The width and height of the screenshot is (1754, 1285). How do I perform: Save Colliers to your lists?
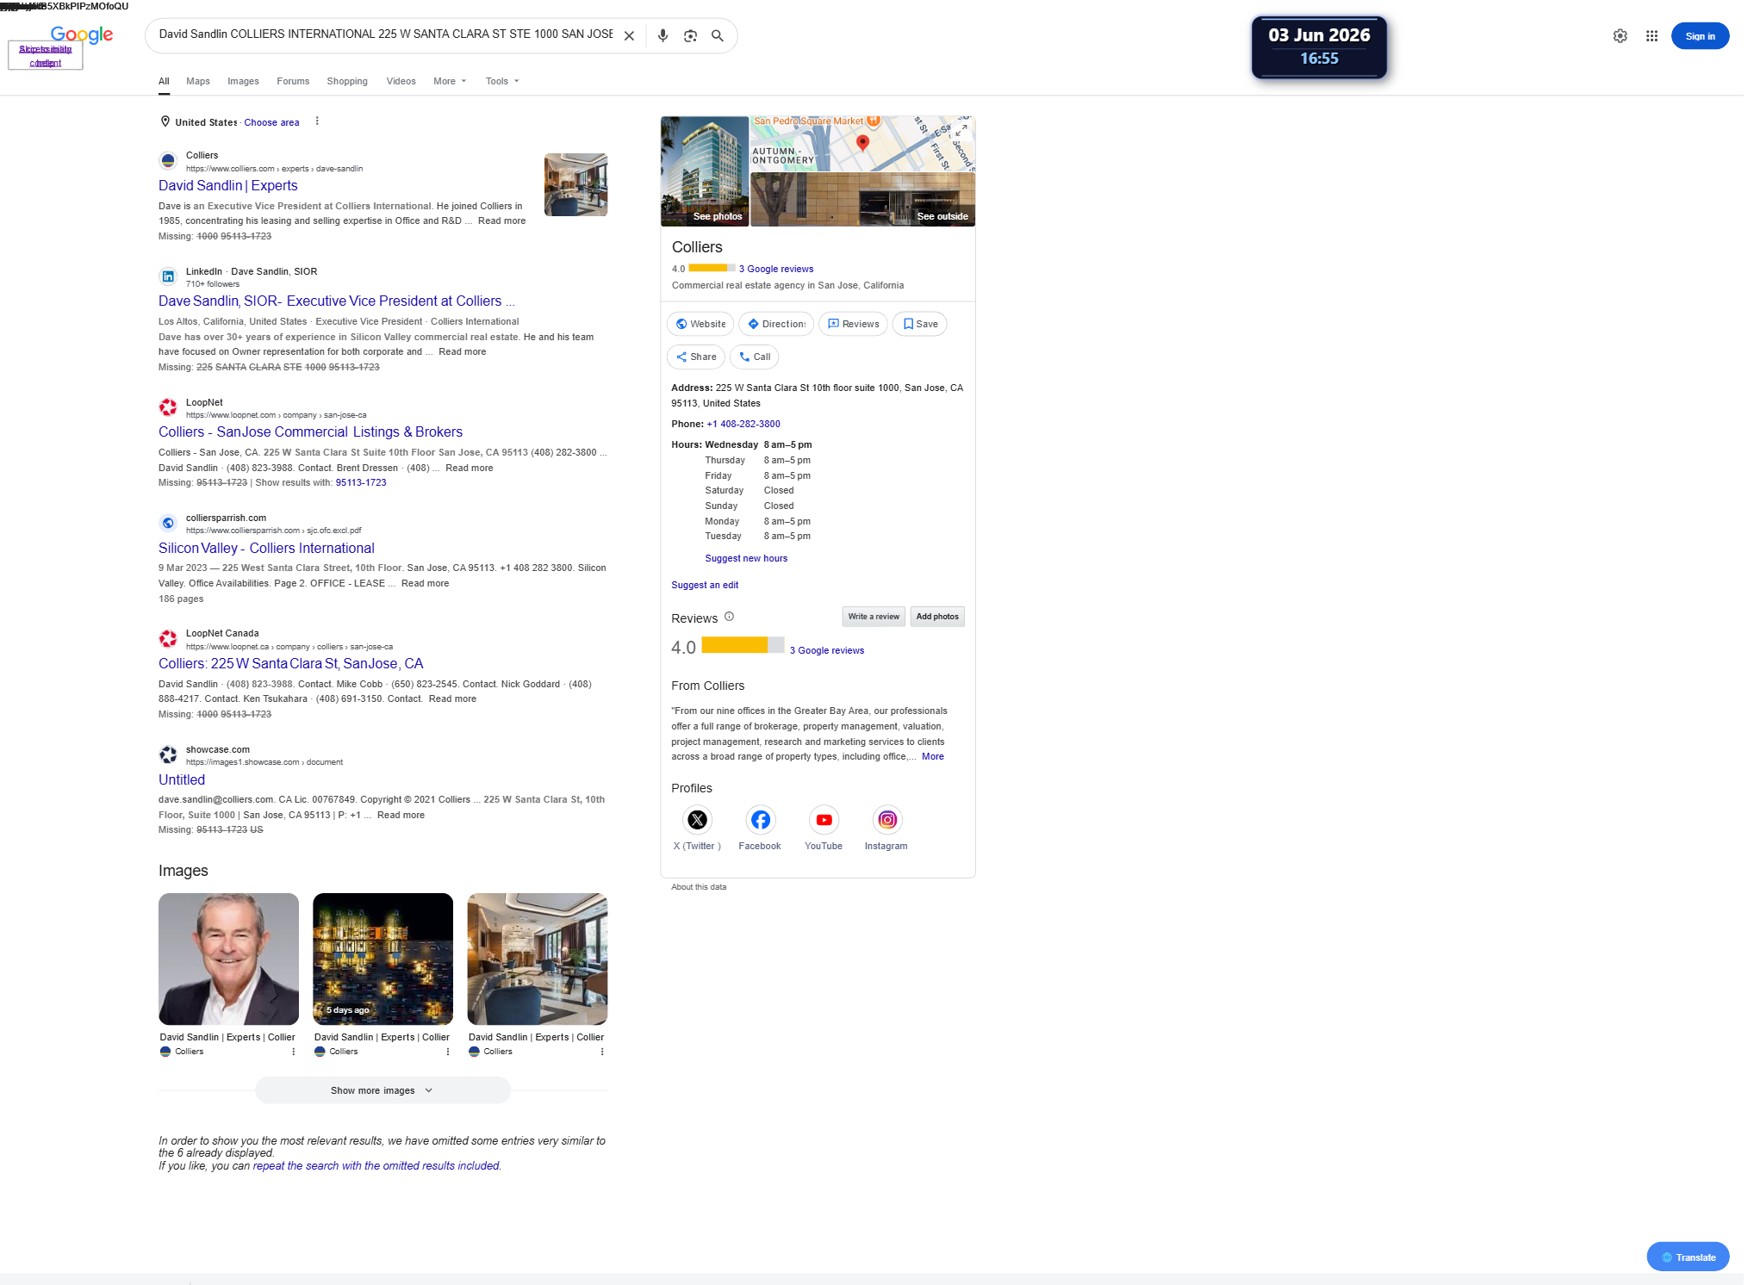point(920,324)
